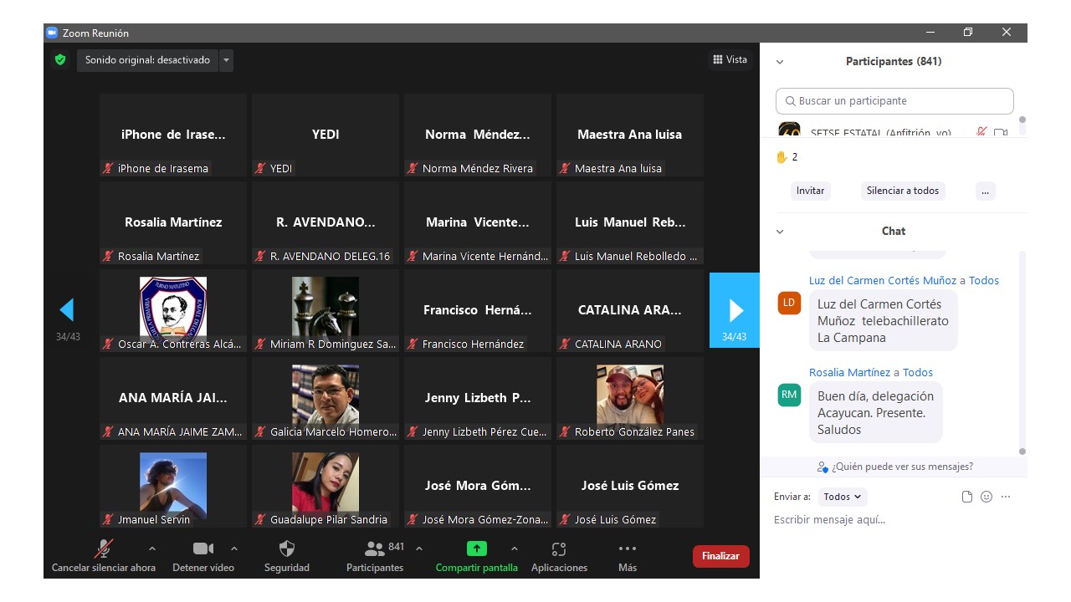Image resolution: width=1071 pixels, height=602 pixels.
Task: Click the unmute microphone icon in toolbar
Action: pos(104,548)
